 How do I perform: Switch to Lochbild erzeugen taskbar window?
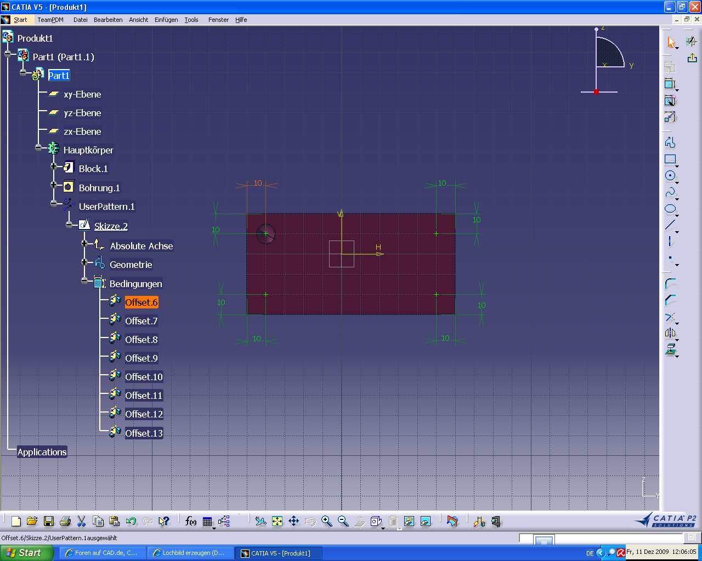pyautogui.click(x=190, y=553)
